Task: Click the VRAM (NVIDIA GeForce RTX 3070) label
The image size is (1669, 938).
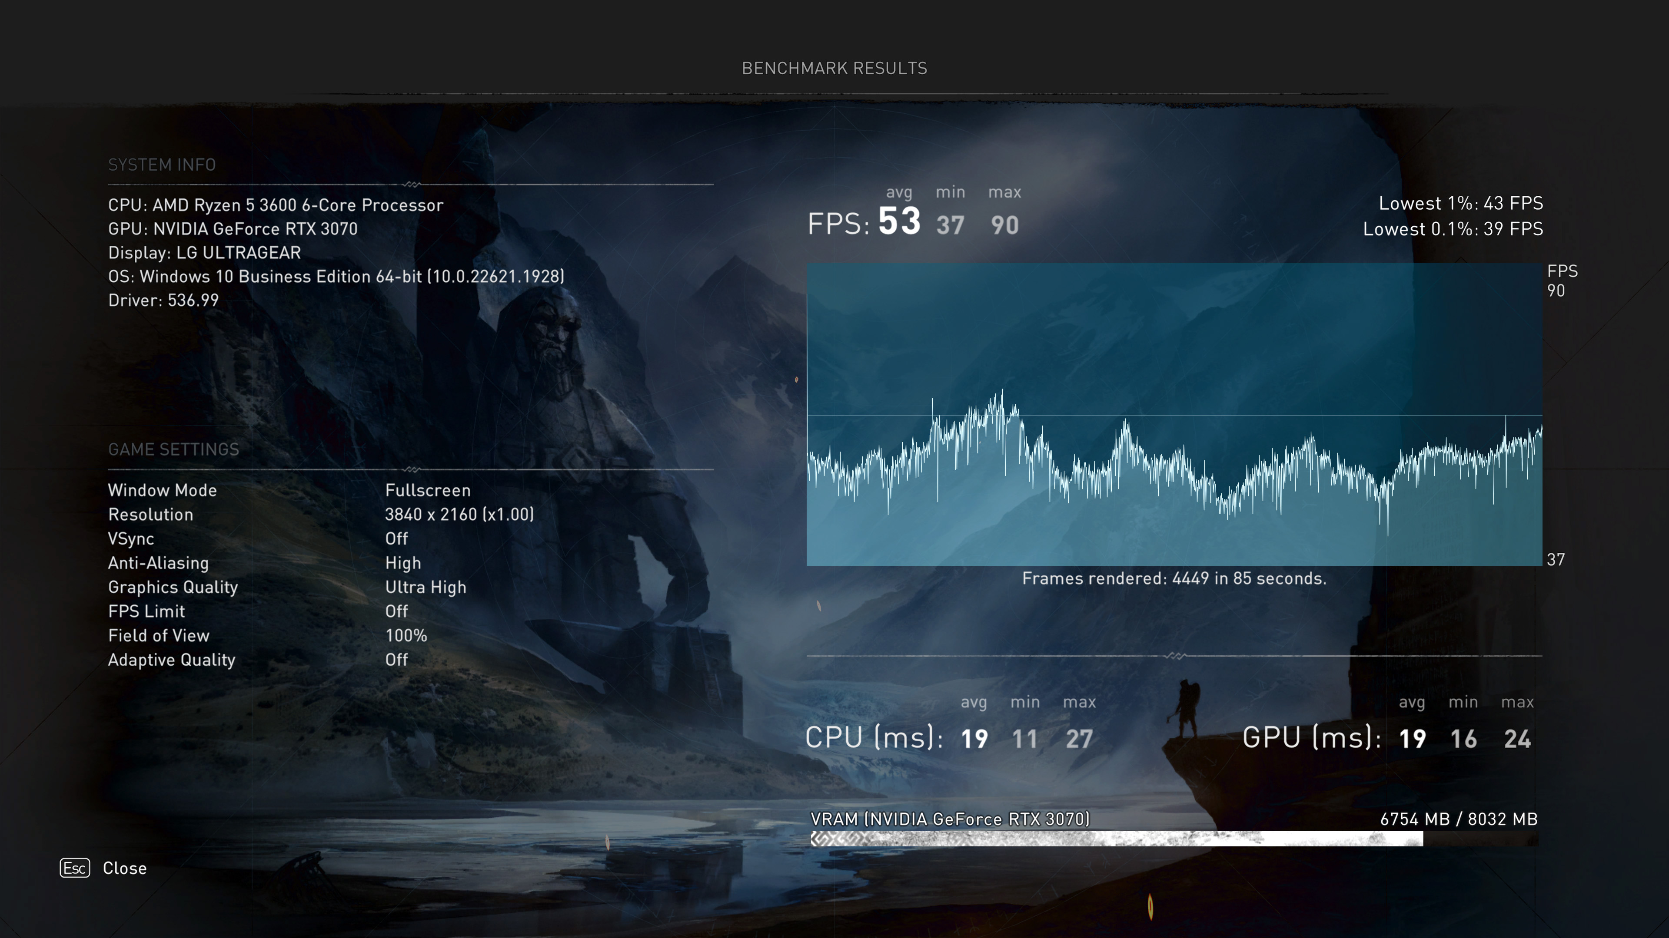Action: tap(951, 819)
